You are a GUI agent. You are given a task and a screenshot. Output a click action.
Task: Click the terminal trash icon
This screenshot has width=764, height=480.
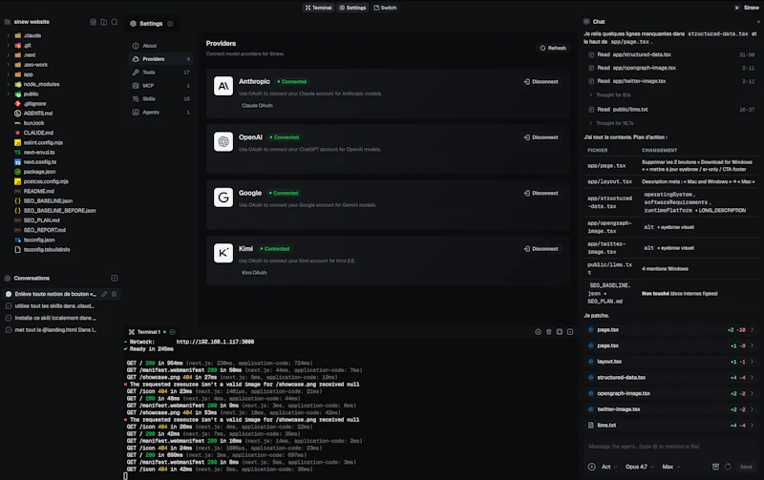tap(548, 332)
